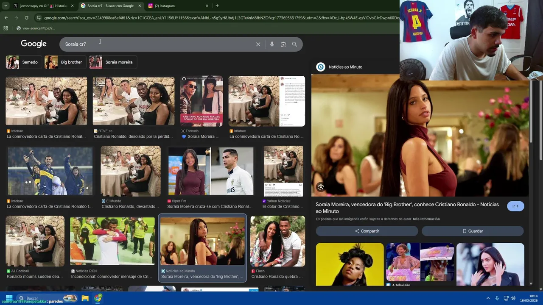Open the tab search dropdown arrow
Image resolution: width=543 pixels, height=305 pixels.
coord(6,6)
